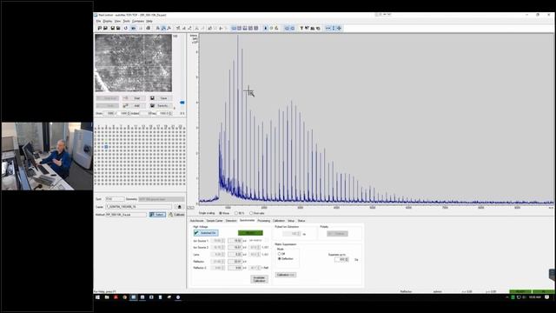Click the blue vertical slider thumb beside camera controls

click(182, 103)
